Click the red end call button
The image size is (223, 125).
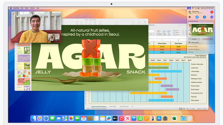(212, 12)
